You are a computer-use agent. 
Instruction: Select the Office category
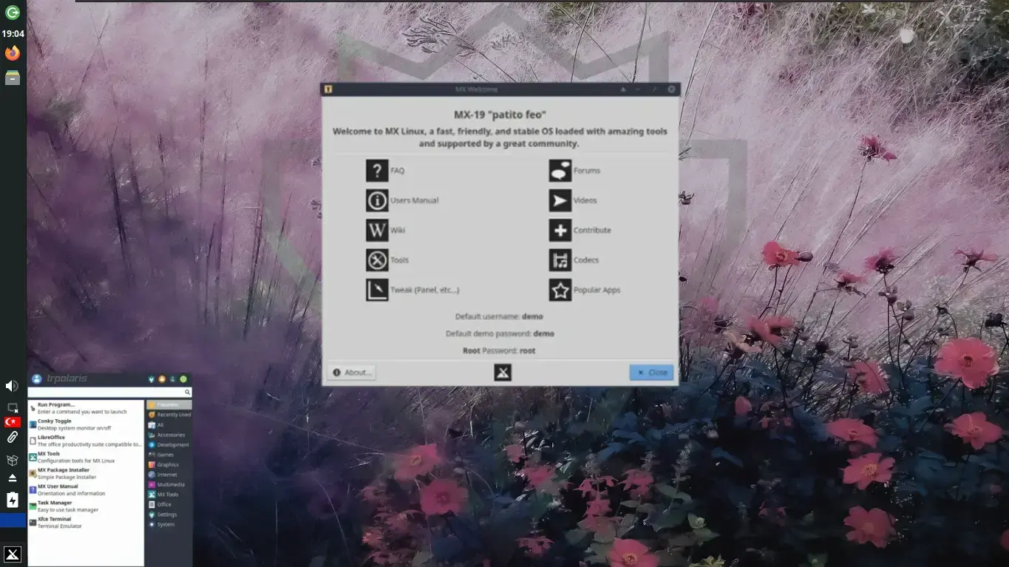(169, 505)
